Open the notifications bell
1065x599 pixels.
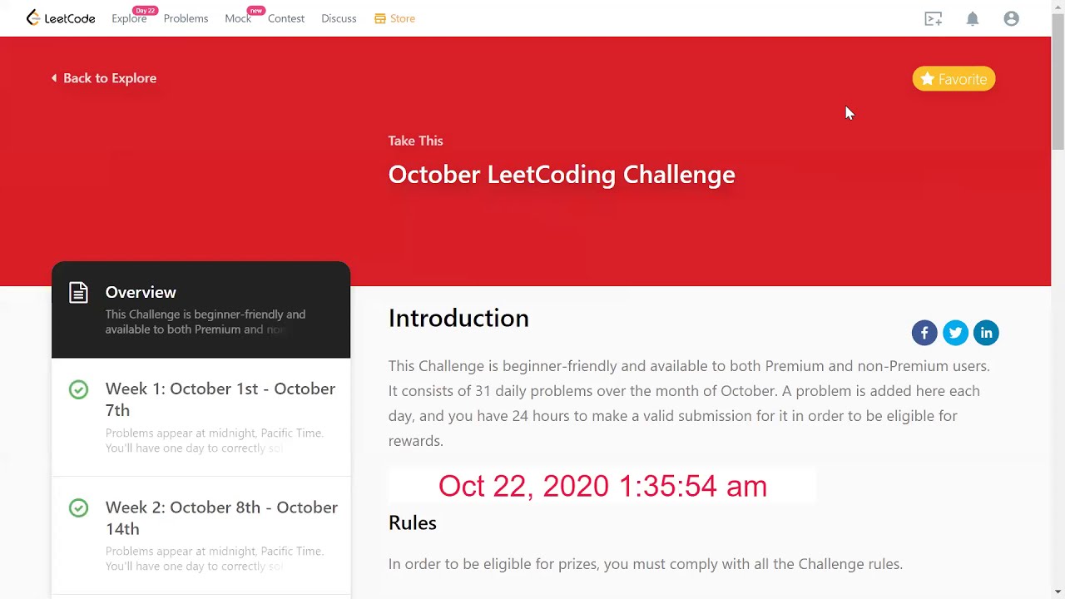click(x=972, y=18)
